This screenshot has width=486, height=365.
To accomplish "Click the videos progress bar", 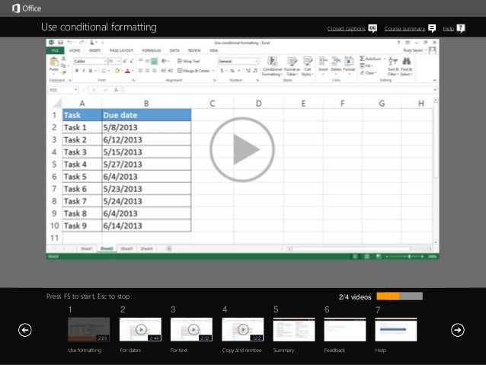I will pyautogui.click(x=399, y=296).
